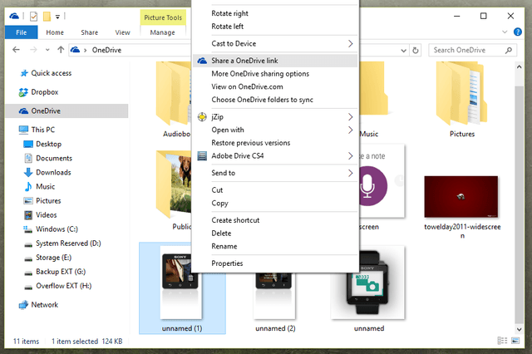Open Downloads in navigation pane
The height and width of the screenshot is (354, 532).
pyautogui.click(x=53, y=172)
